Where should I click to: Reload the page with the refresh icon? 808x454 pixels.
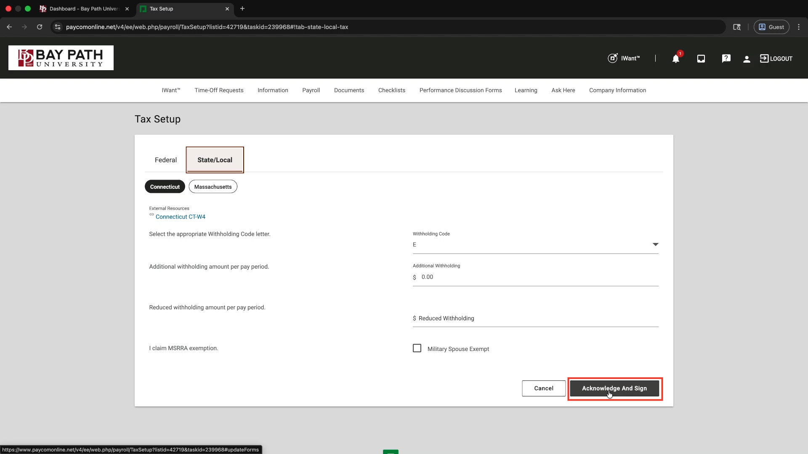[x=40, y=27]
